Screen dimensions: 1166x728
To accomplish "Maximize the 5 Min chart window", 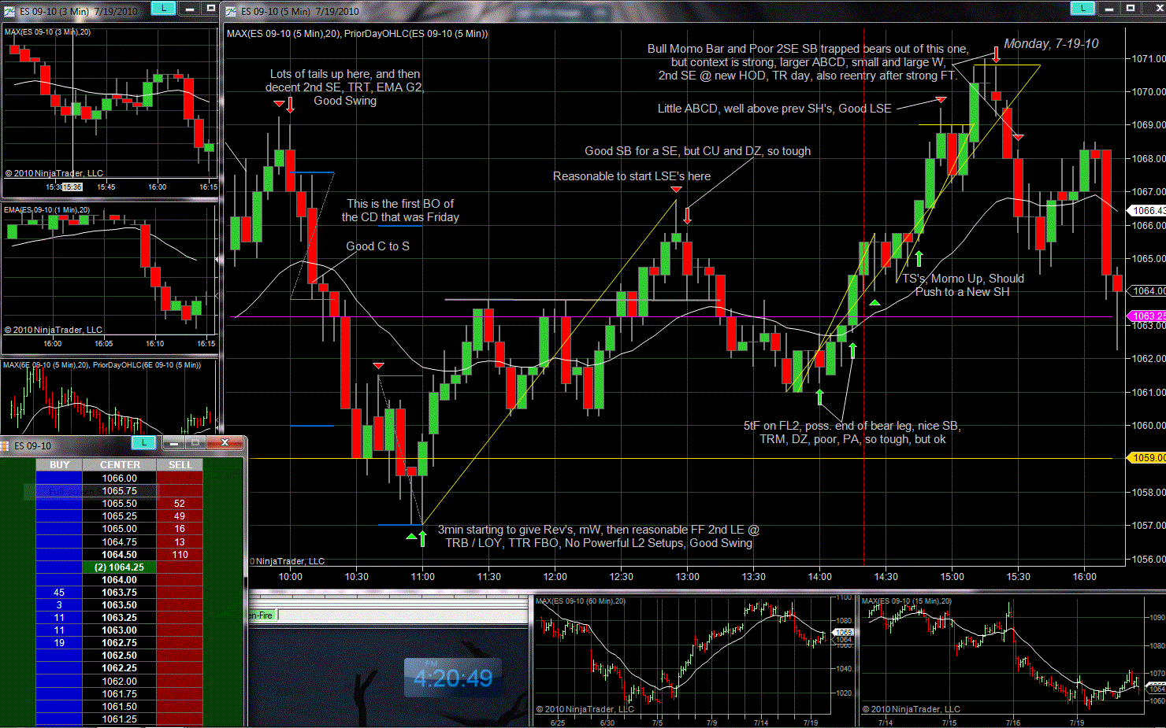I will click(x=1130, y=8).
